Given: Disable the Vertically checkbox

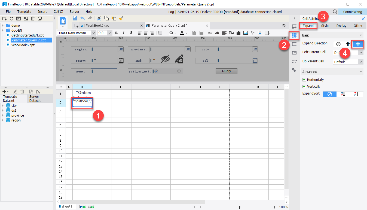Looking at the screenshot, I should [x=304, y=86].
